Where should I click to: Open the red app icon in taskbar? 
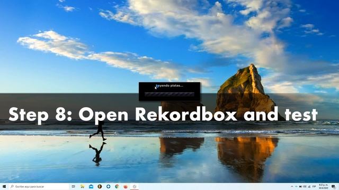pos(126,186)
